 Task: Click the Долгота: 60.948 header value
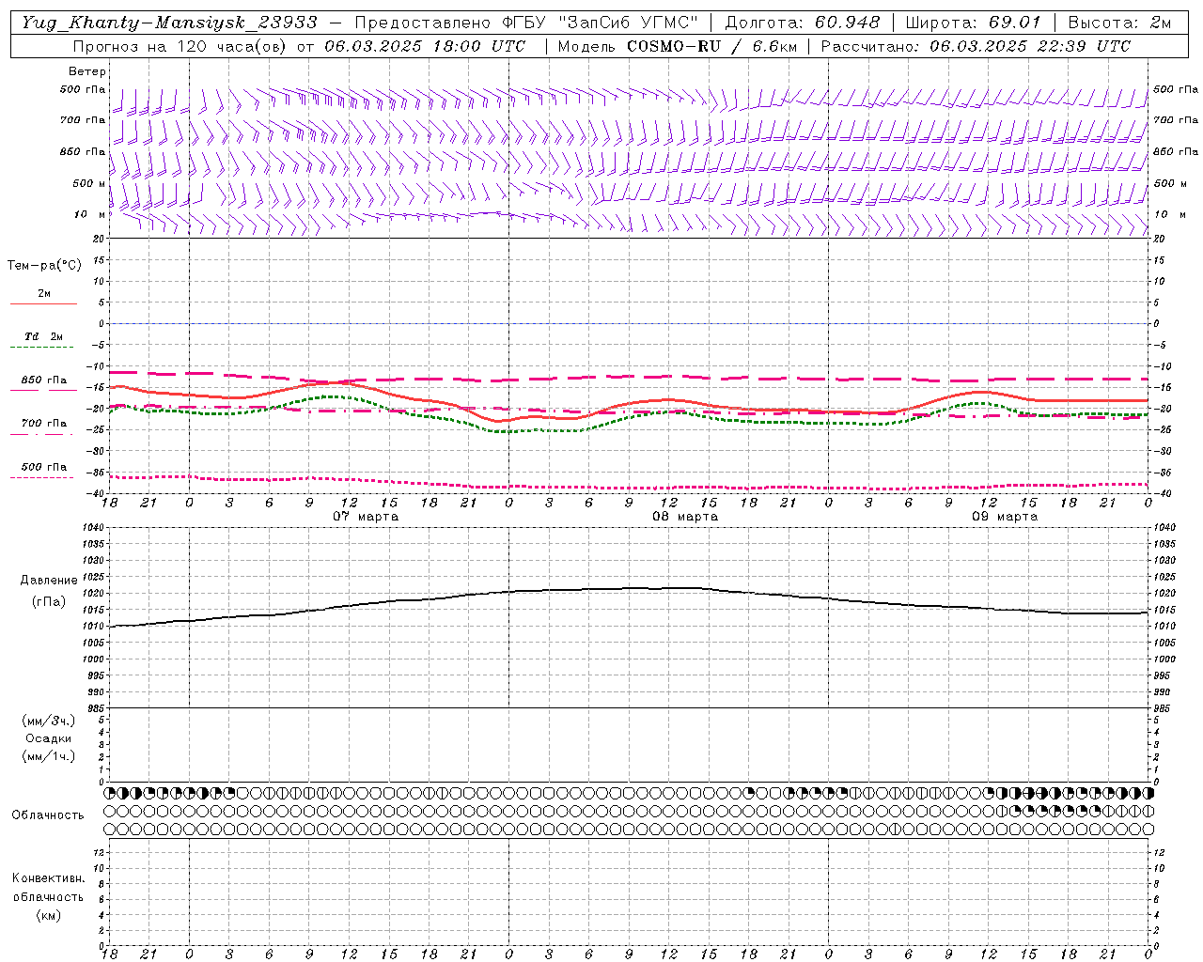(x=802, y=22)
